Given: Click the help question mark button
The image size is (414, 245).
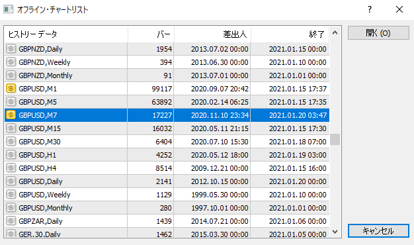Looking at the screenshot, I should (x=370, y=9).
